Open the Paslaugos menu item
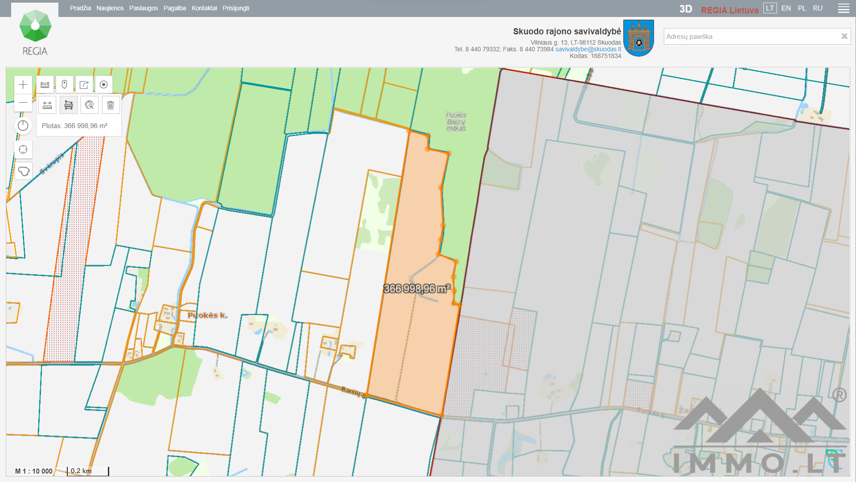The width and height of the screenshot is (856, 482). [x=144, y=8]
